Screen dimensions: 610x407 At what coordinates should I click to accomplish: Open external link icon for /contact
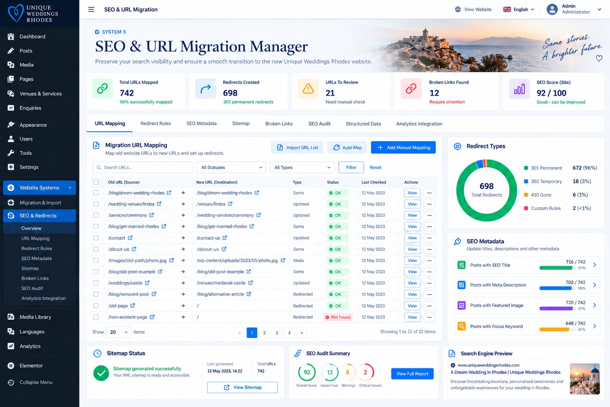click(130, 238)
